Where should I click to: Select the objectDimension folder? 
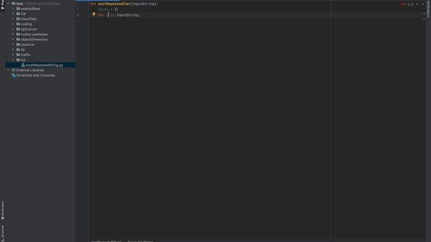(x=34, y=39)
